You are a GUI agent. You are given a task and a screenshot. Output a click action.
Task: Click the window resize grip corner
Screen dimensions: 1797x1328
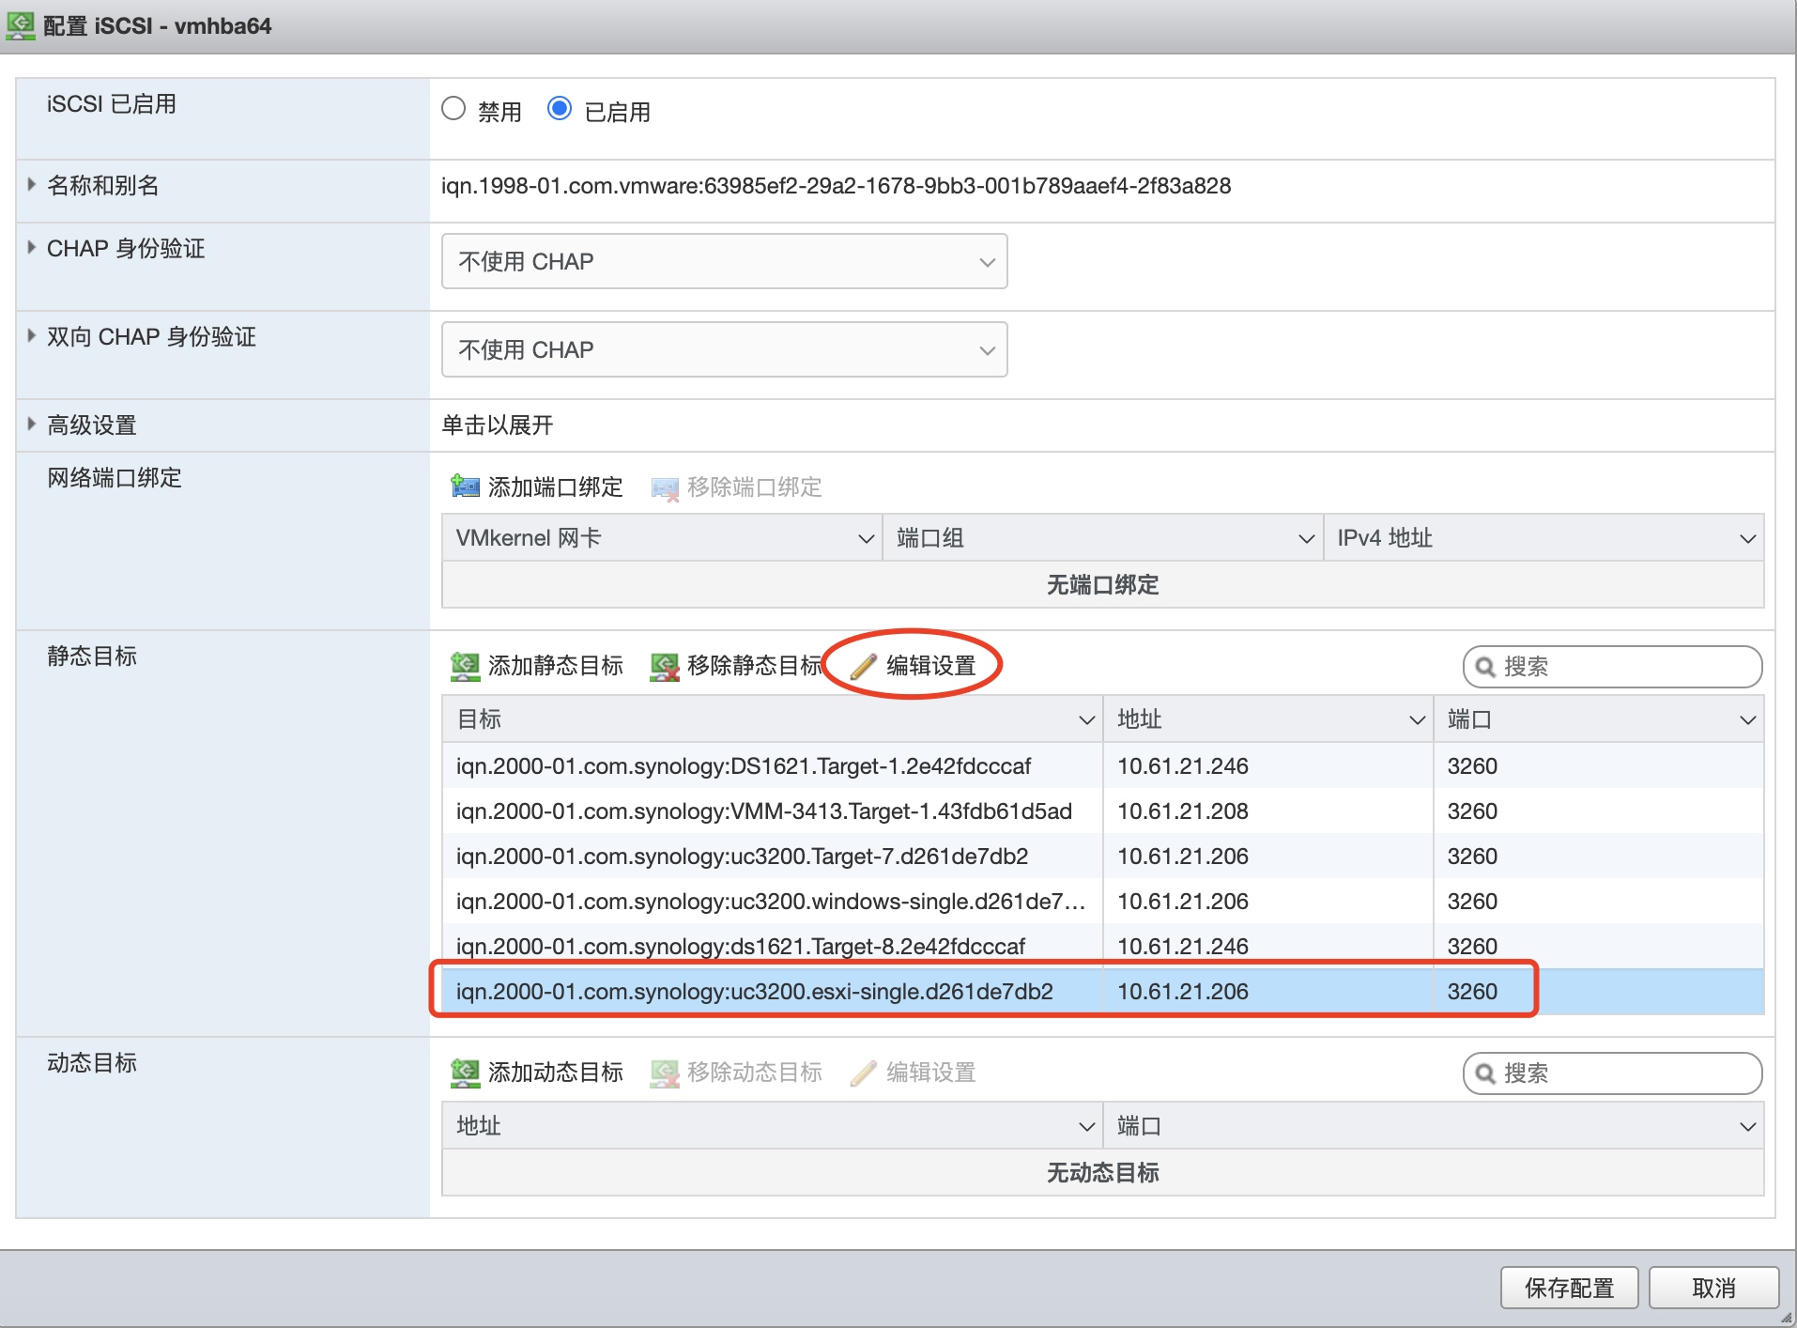1786,1317
